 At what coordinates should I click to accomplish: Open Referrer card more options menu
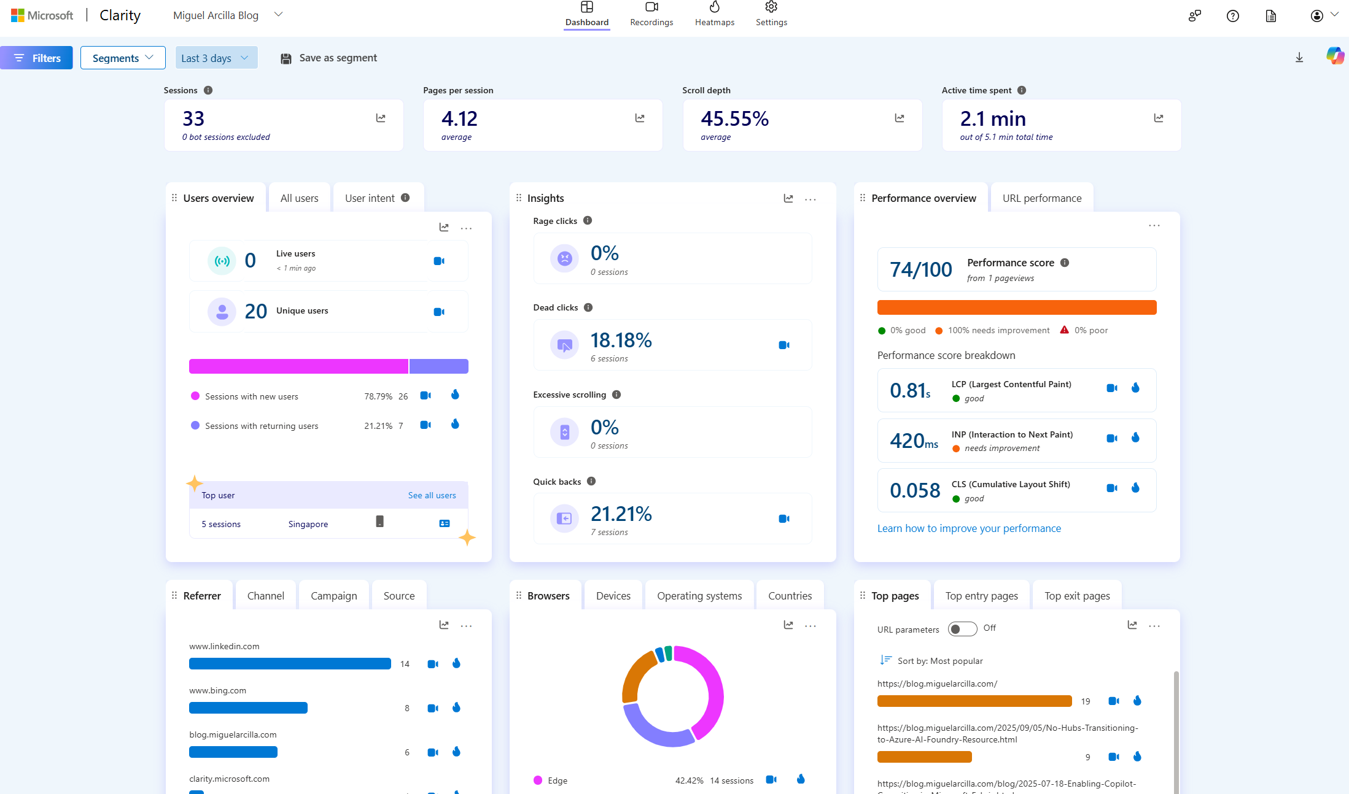pyautogui.click(x=467, y=626)
